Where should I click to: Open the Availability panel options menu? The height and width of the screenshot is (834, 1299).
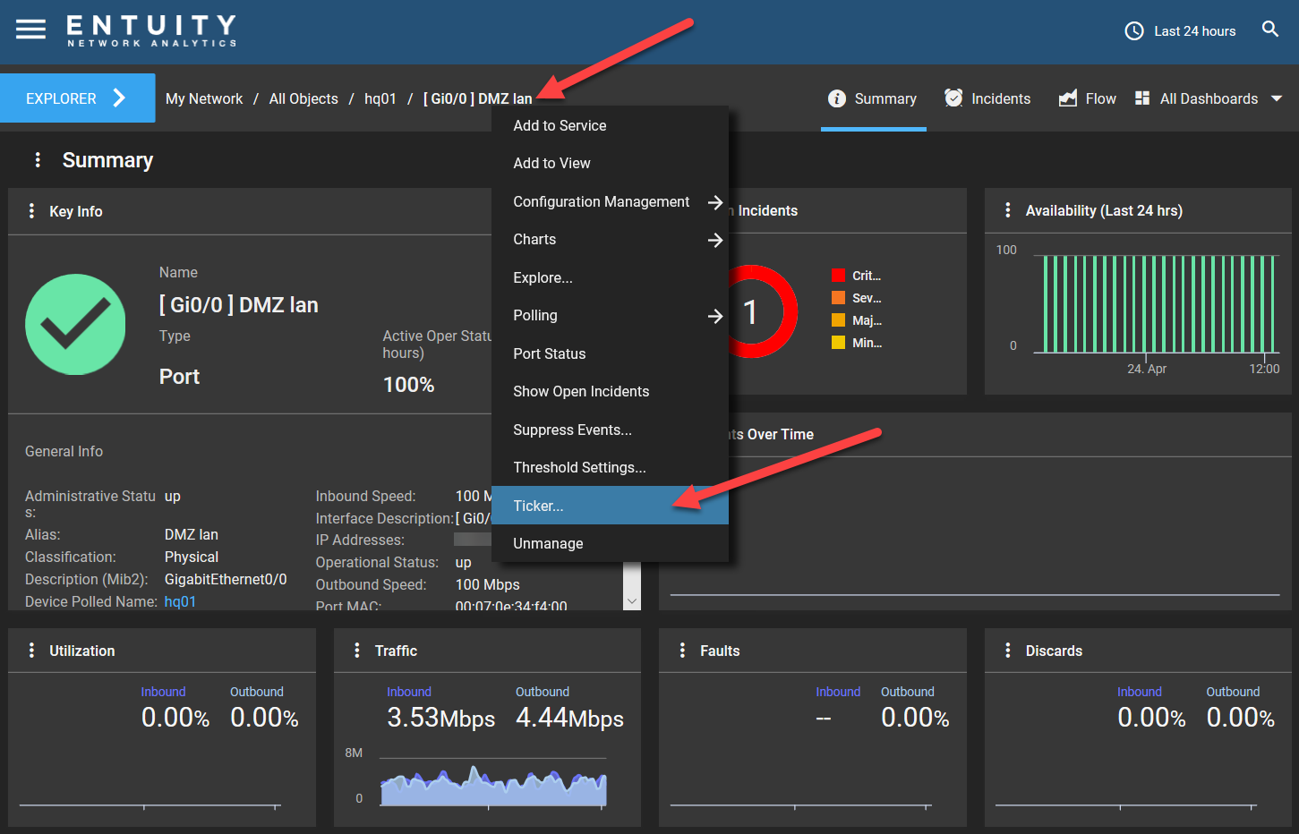click(x=1008, y=210)
